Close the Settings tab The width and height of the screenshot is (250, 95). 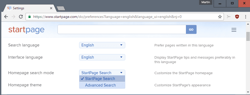(51, 8)
